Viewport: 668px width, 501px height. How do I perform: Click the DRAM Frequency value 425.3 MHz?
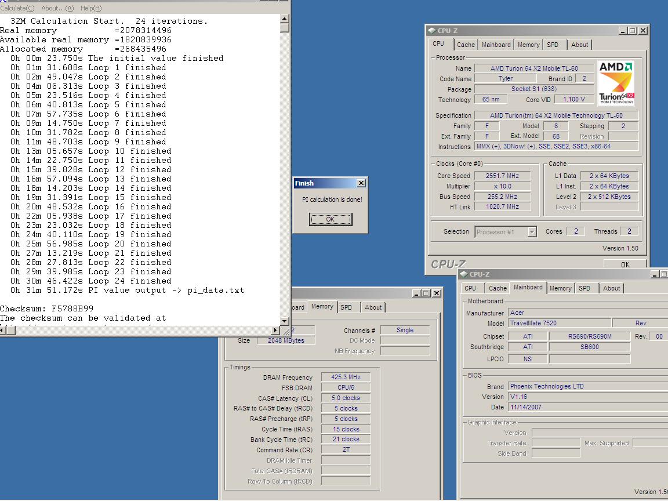pyautogui.click(x=346, y=377)
